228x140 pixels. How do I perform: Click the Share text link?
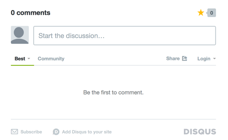pos(173,58)
